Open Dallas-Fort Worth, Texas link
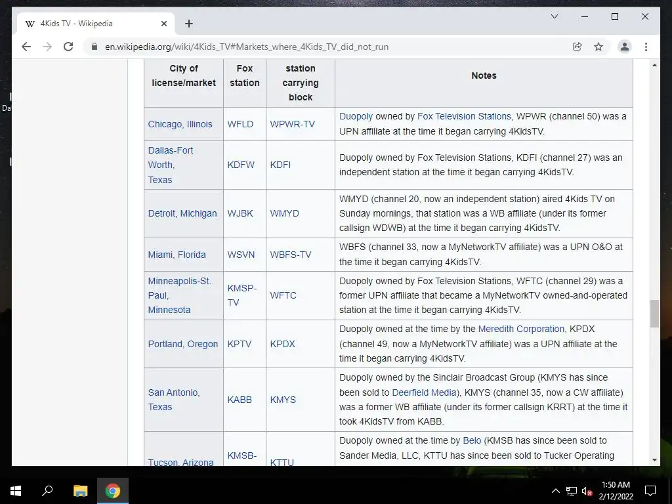This screenshot has width=672, height=504. click(170, 165)
